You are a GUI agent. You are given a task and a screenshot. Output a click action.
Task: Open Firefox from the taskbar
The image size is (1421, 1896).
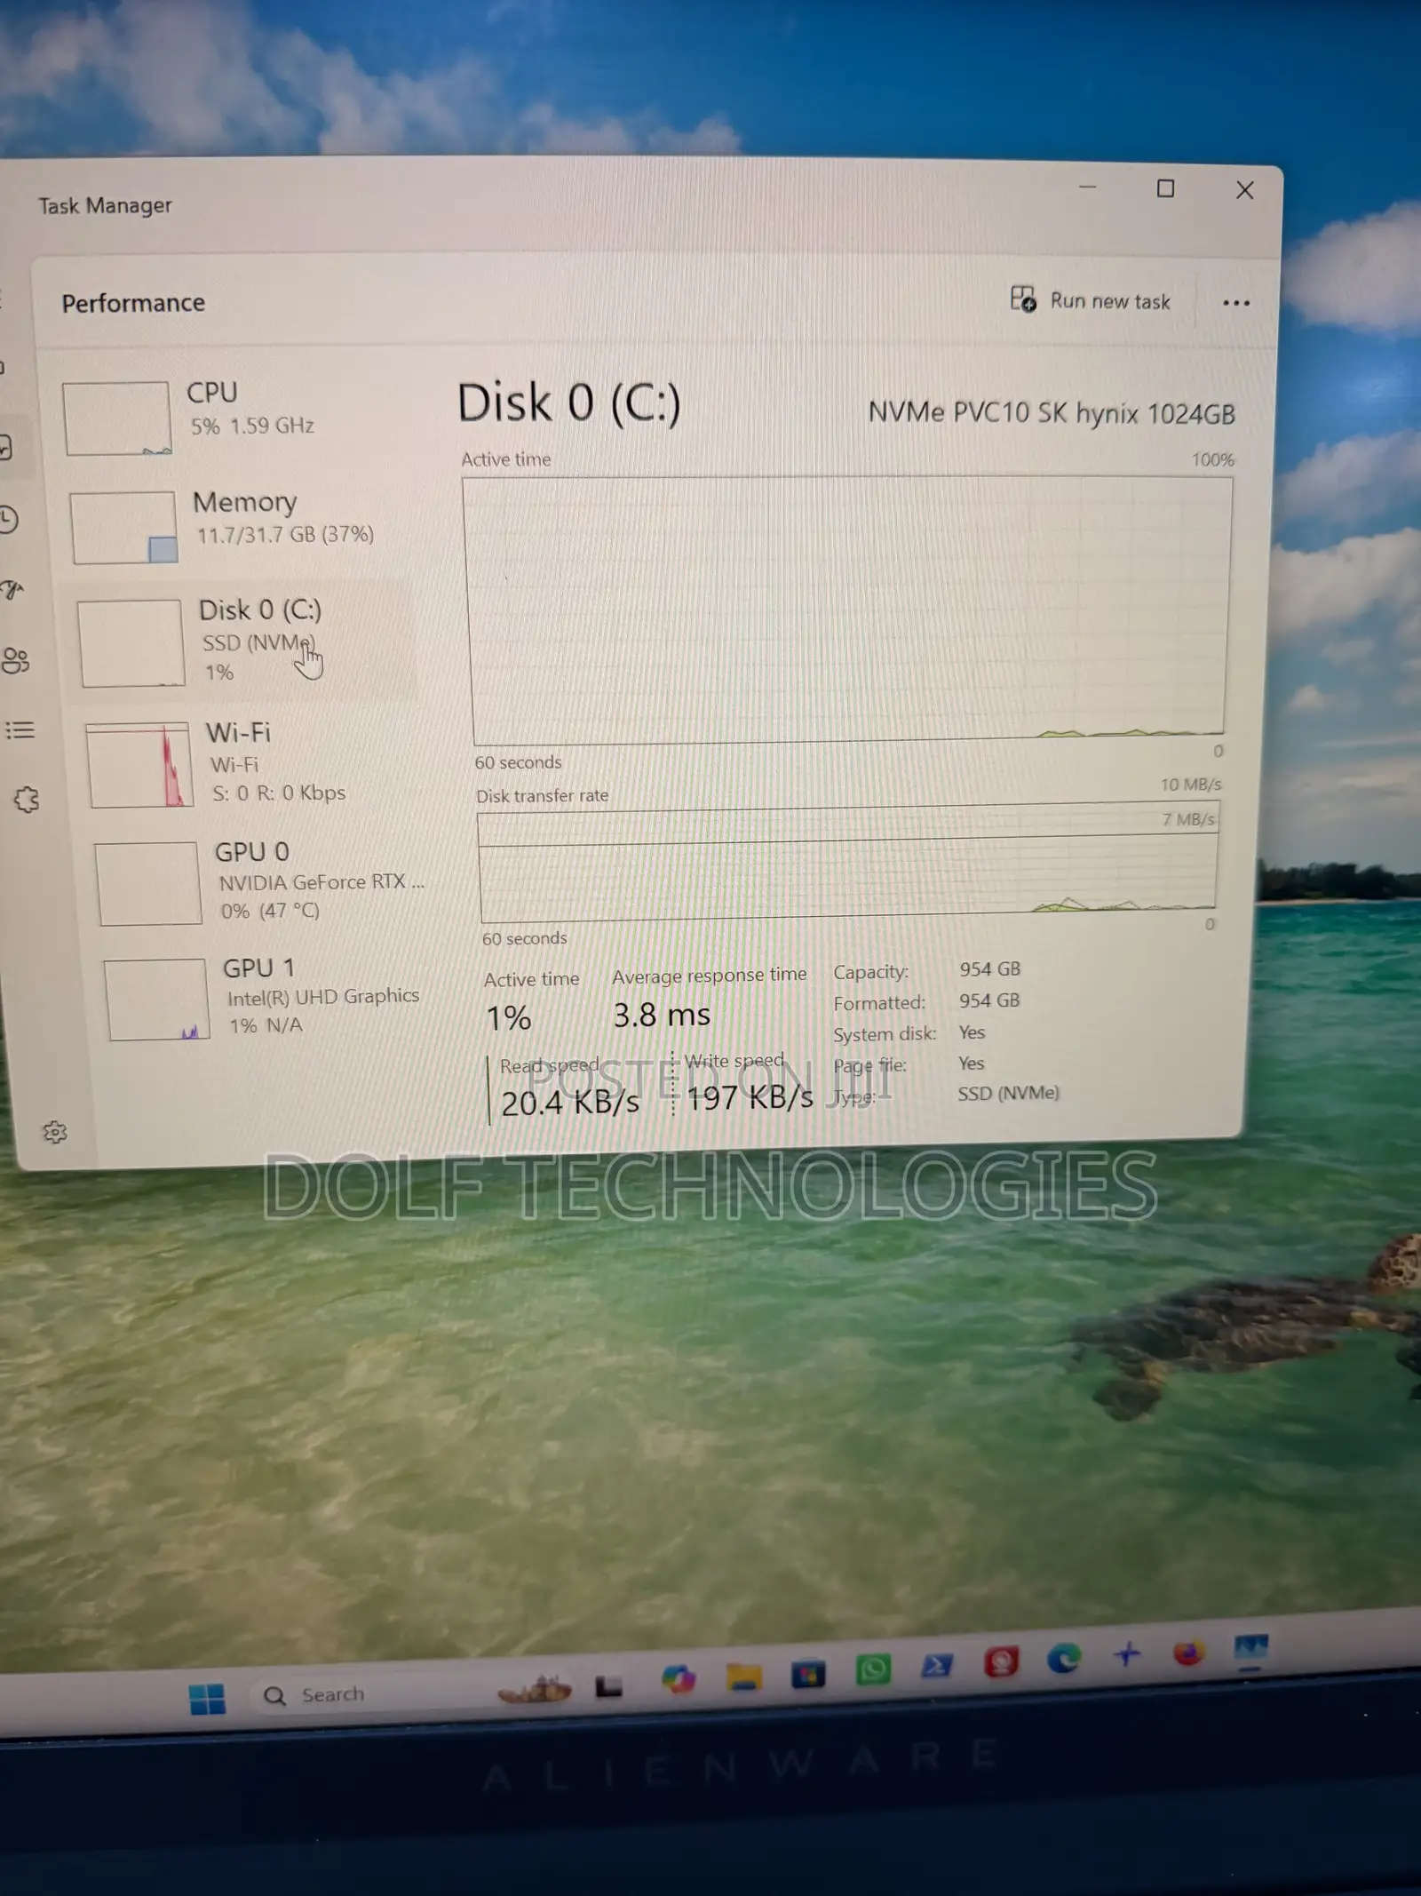point(1188,1653)
